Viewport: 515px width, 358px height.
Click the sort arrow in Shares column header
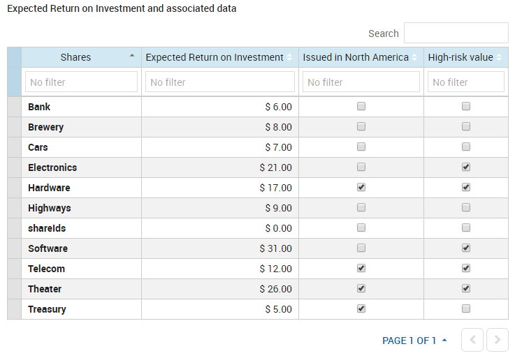click(x=132, y=57)
